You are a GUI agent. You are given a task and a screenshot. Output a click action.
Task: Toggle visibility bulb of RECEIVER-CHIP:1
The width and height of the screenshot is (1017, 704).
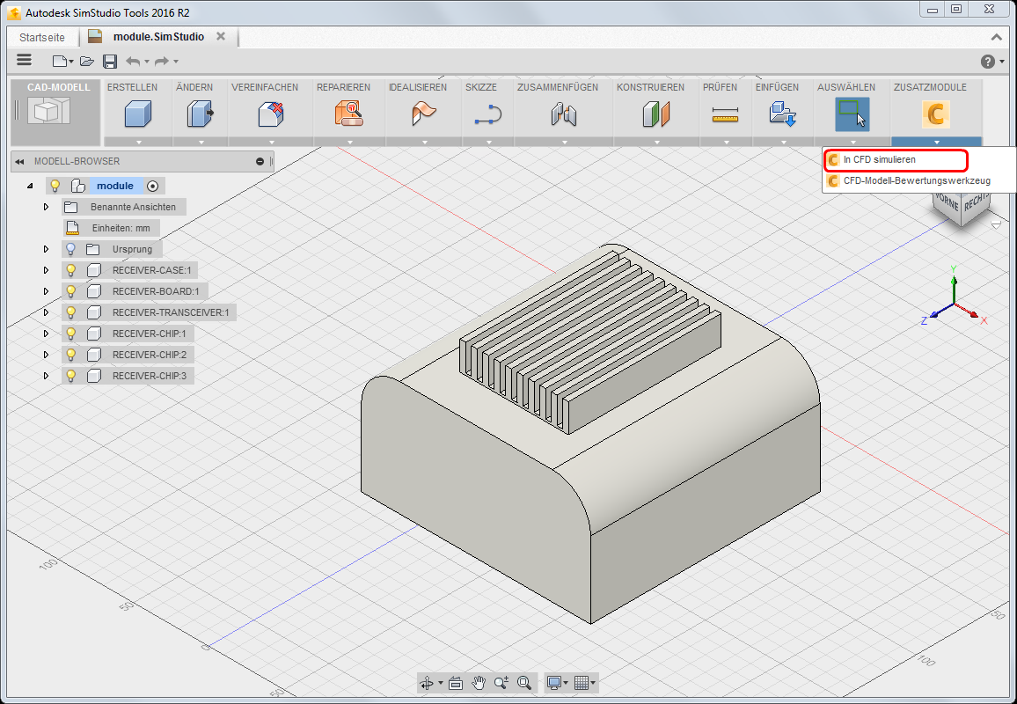(x=70, y=334)
